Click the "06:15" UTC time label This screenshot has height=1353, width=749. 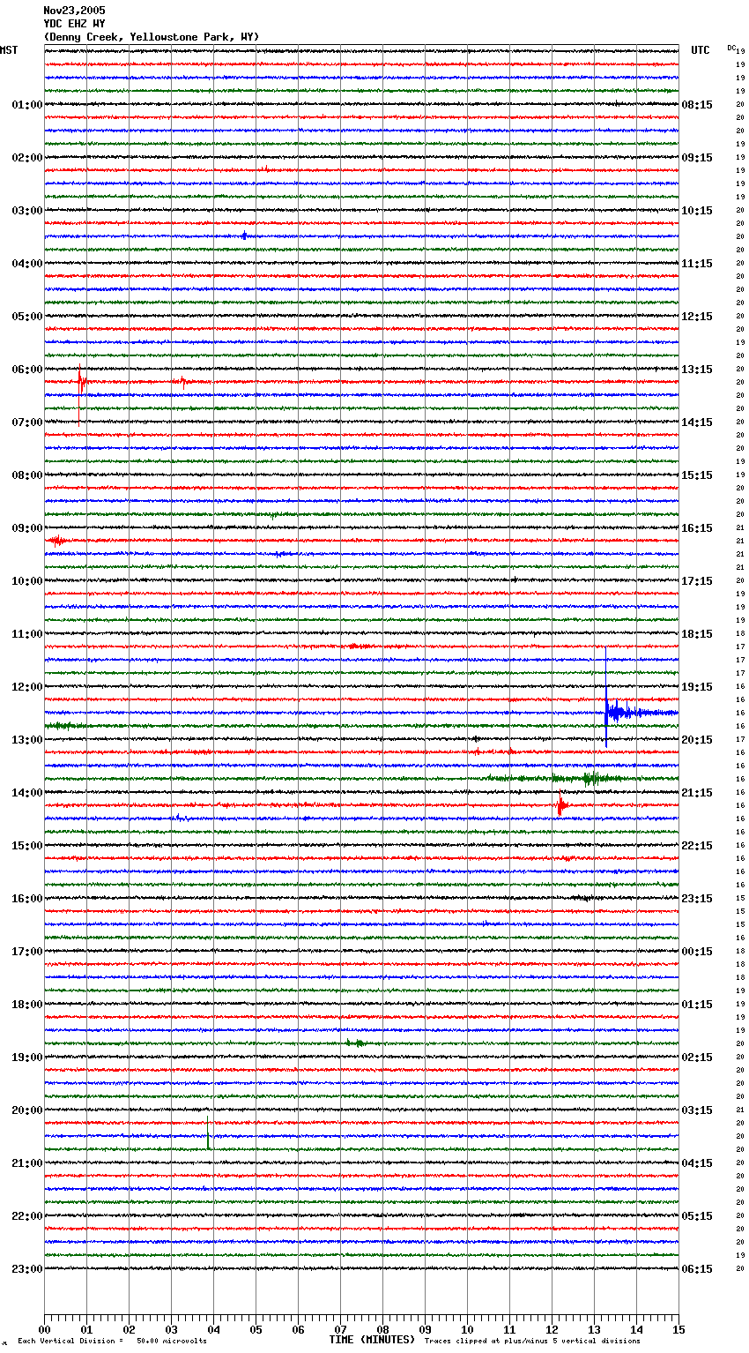697,1269
